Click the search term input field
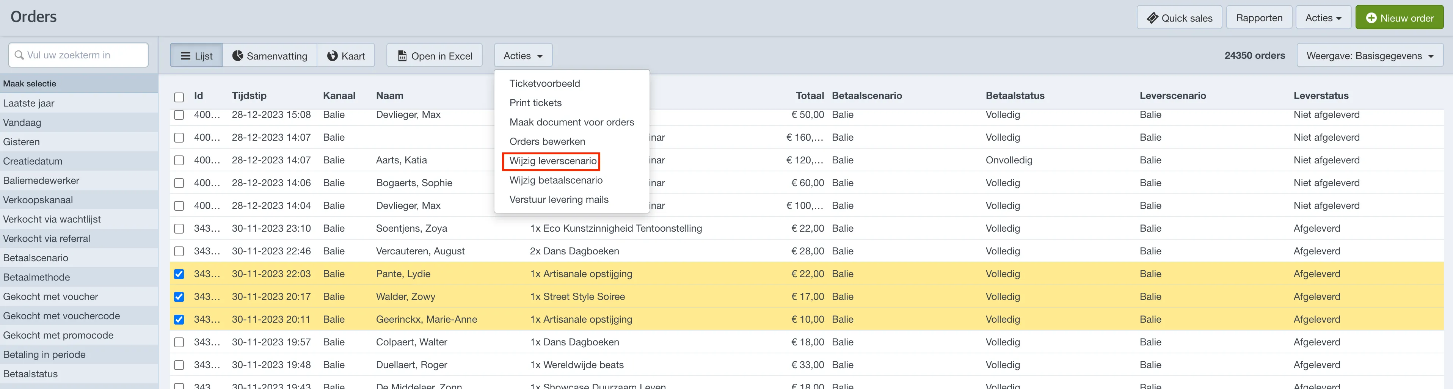Screen dimensions: 1453x389 pyautogui.click(x=78, y=55)
